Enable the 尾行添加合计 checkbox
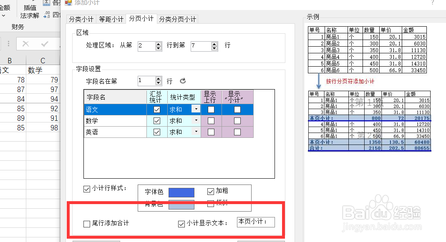Viewport: 446px width, 242px height. point(87,224)
